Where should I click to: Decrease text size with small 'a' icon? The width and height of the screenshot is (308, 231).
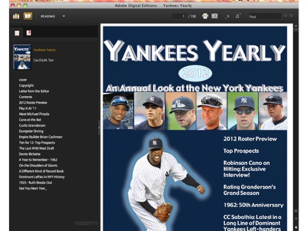(x=227, y=16)
